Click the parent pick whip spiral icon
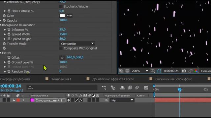The width and height of the screenshot is (211, 118). (106, 100)
